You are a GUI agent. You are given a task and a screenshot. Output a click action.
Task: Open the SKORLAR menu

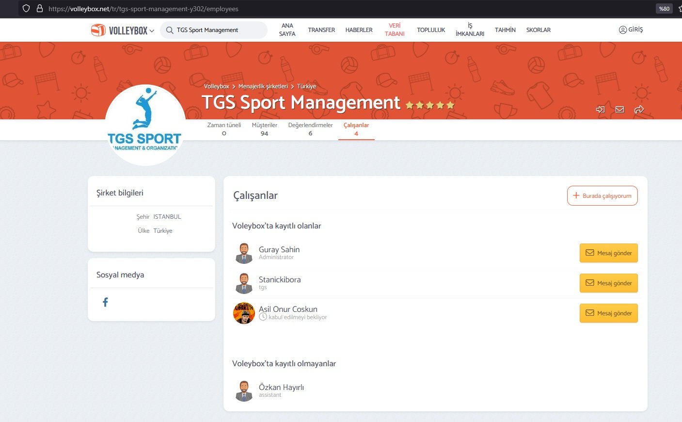pyautogui.click(x=539, y=30)
